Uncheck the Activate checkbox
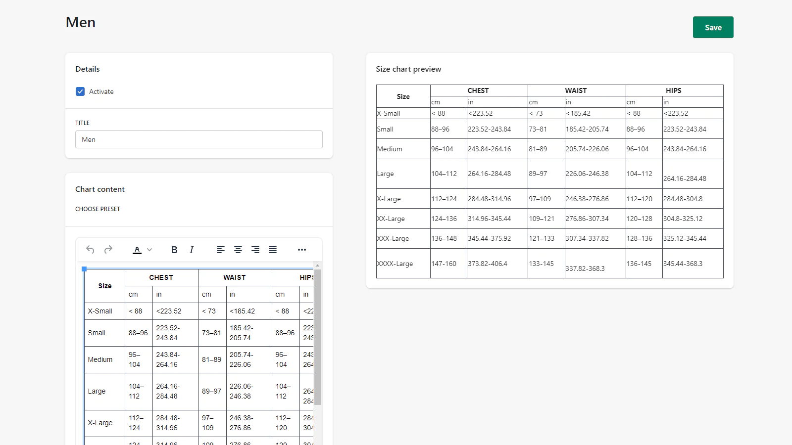This screenshot has width=792, height=445. (x=80, y=91)
